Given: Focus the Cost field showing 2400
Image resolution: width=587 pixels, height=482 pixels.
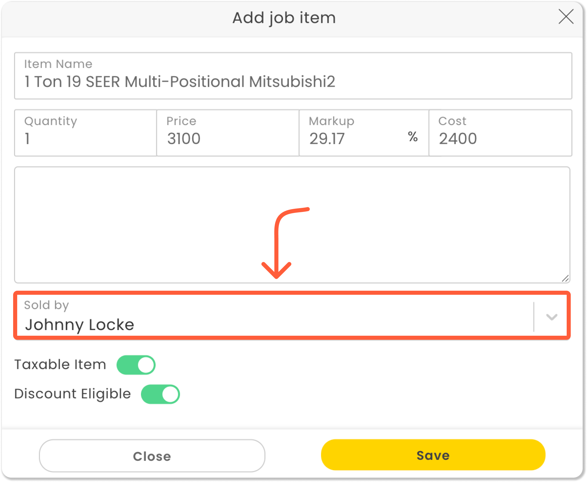Looking at the screenshot, I should [500, 138].
